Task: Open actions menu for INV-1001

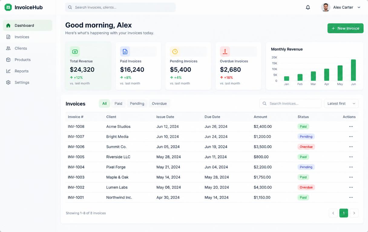Action: [351, 197]
